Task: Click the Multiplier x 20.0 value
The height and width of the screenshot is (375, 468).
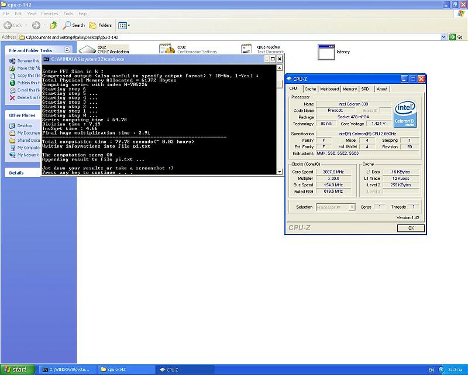Action: 333,179
